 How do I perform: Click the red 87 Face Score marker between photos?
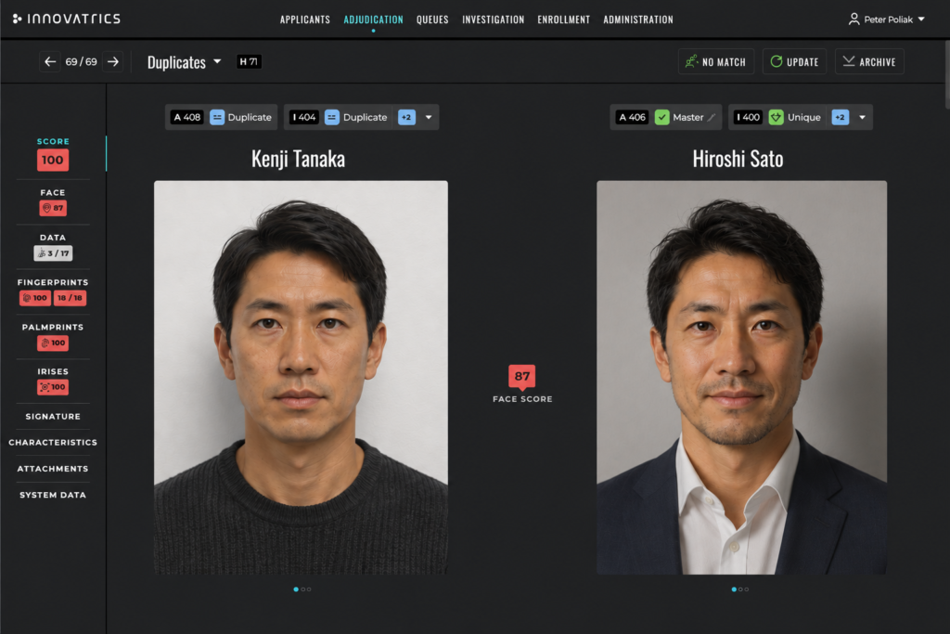pos(521,376)
